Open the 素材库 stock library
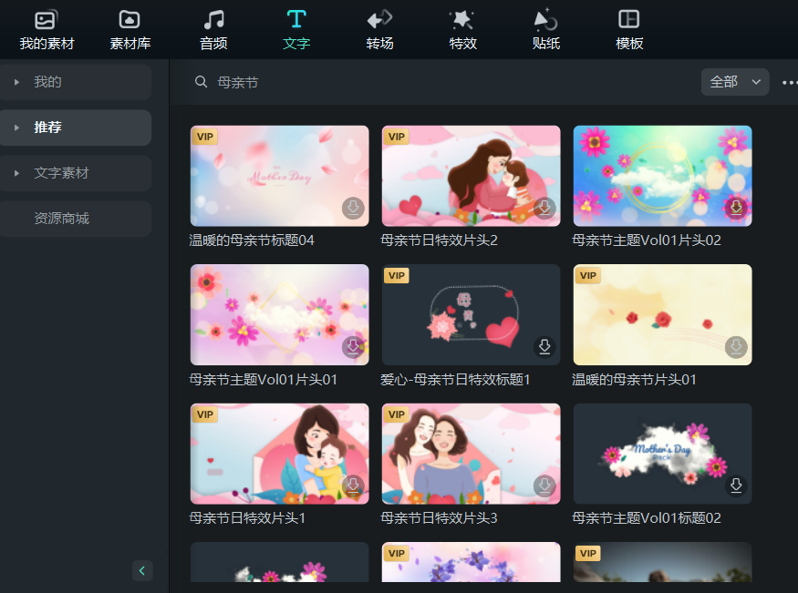 pos(130,29)
